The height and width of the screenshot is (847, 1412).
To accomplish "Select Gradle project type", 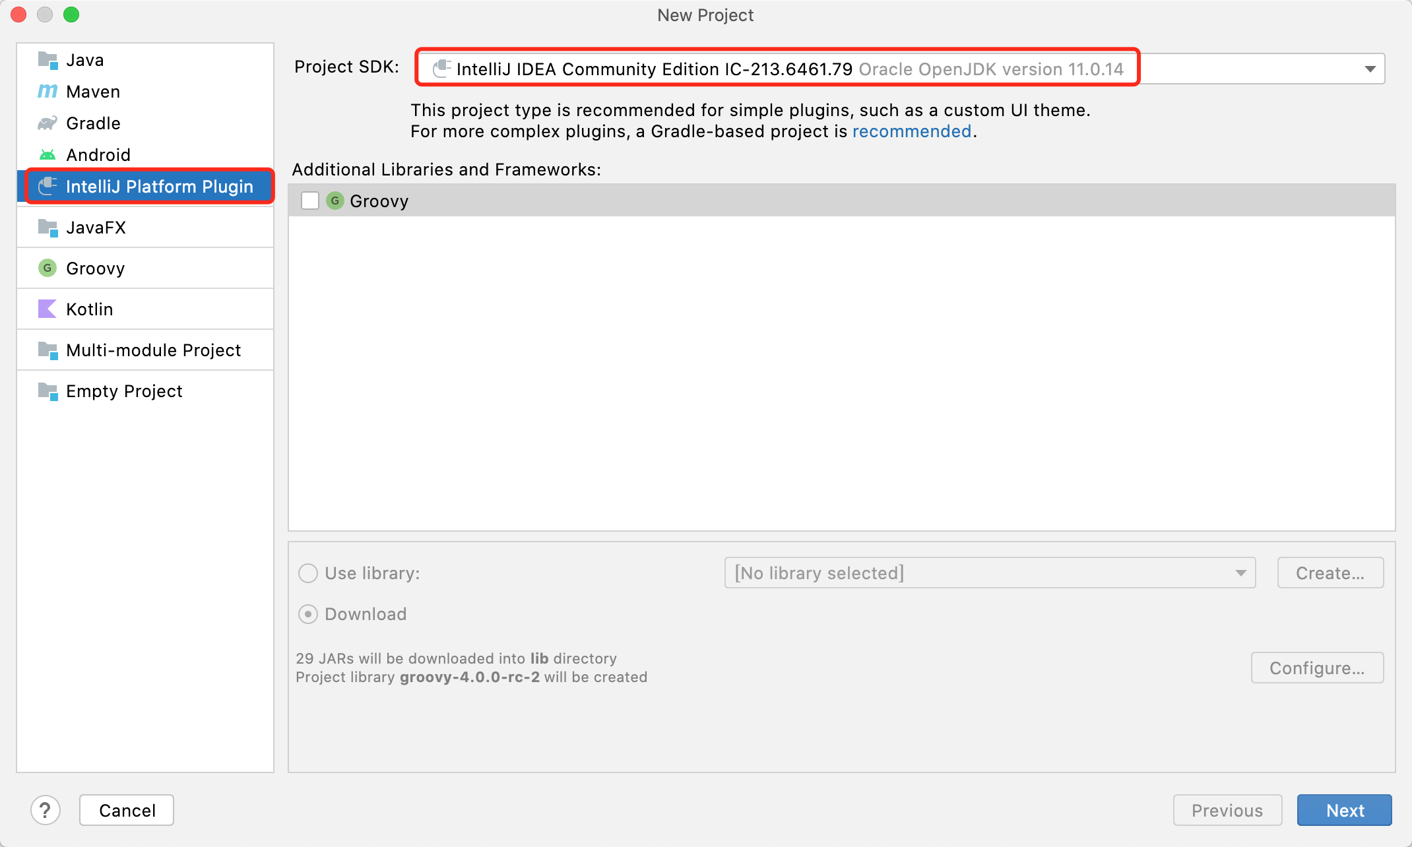I will (145, 123).
